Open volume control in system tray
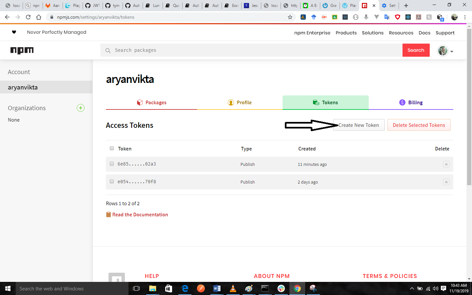Viewport: 472px width, 295px height. pos(436,288)
